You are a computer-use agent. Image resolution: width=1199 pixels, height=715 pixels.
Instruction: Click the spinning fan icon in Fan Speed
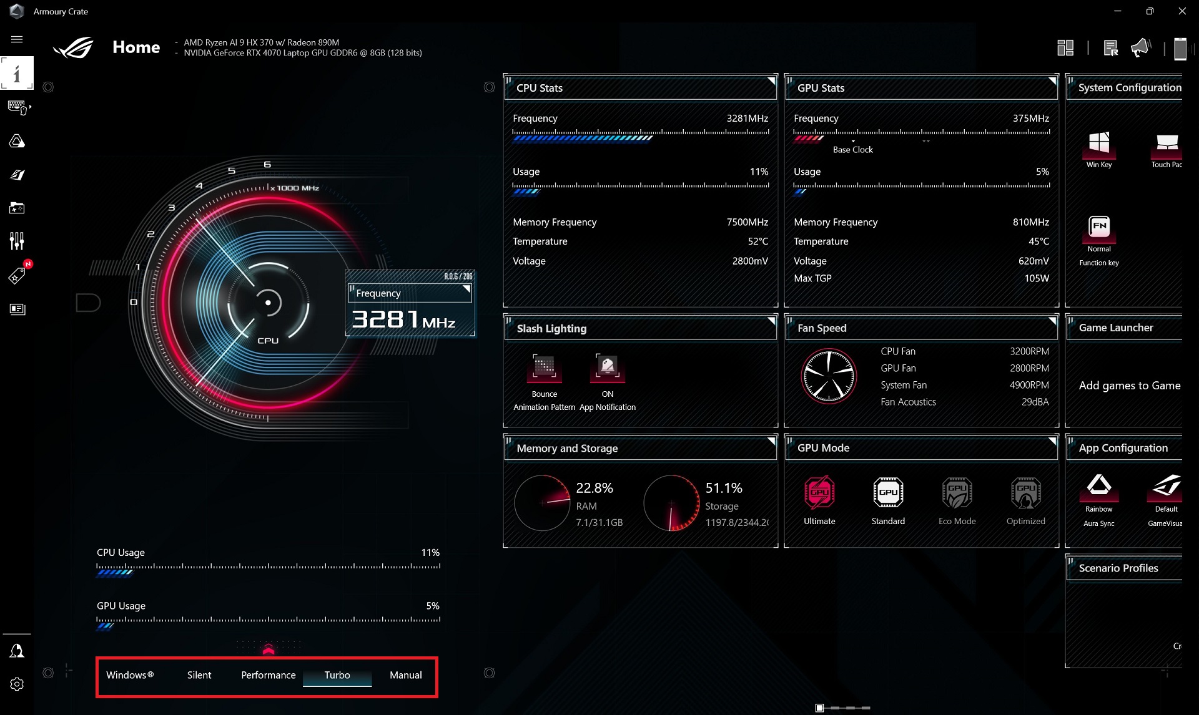829,376
